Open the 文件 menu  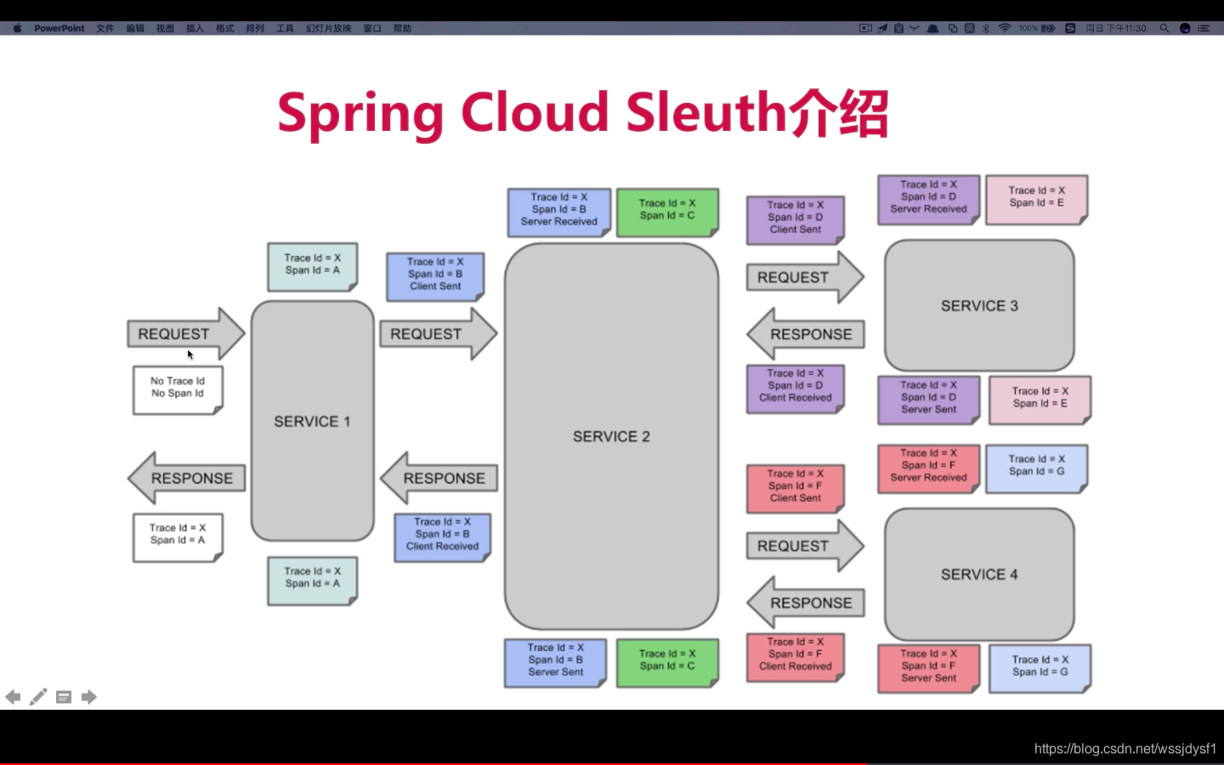click(x=105, y=28)
